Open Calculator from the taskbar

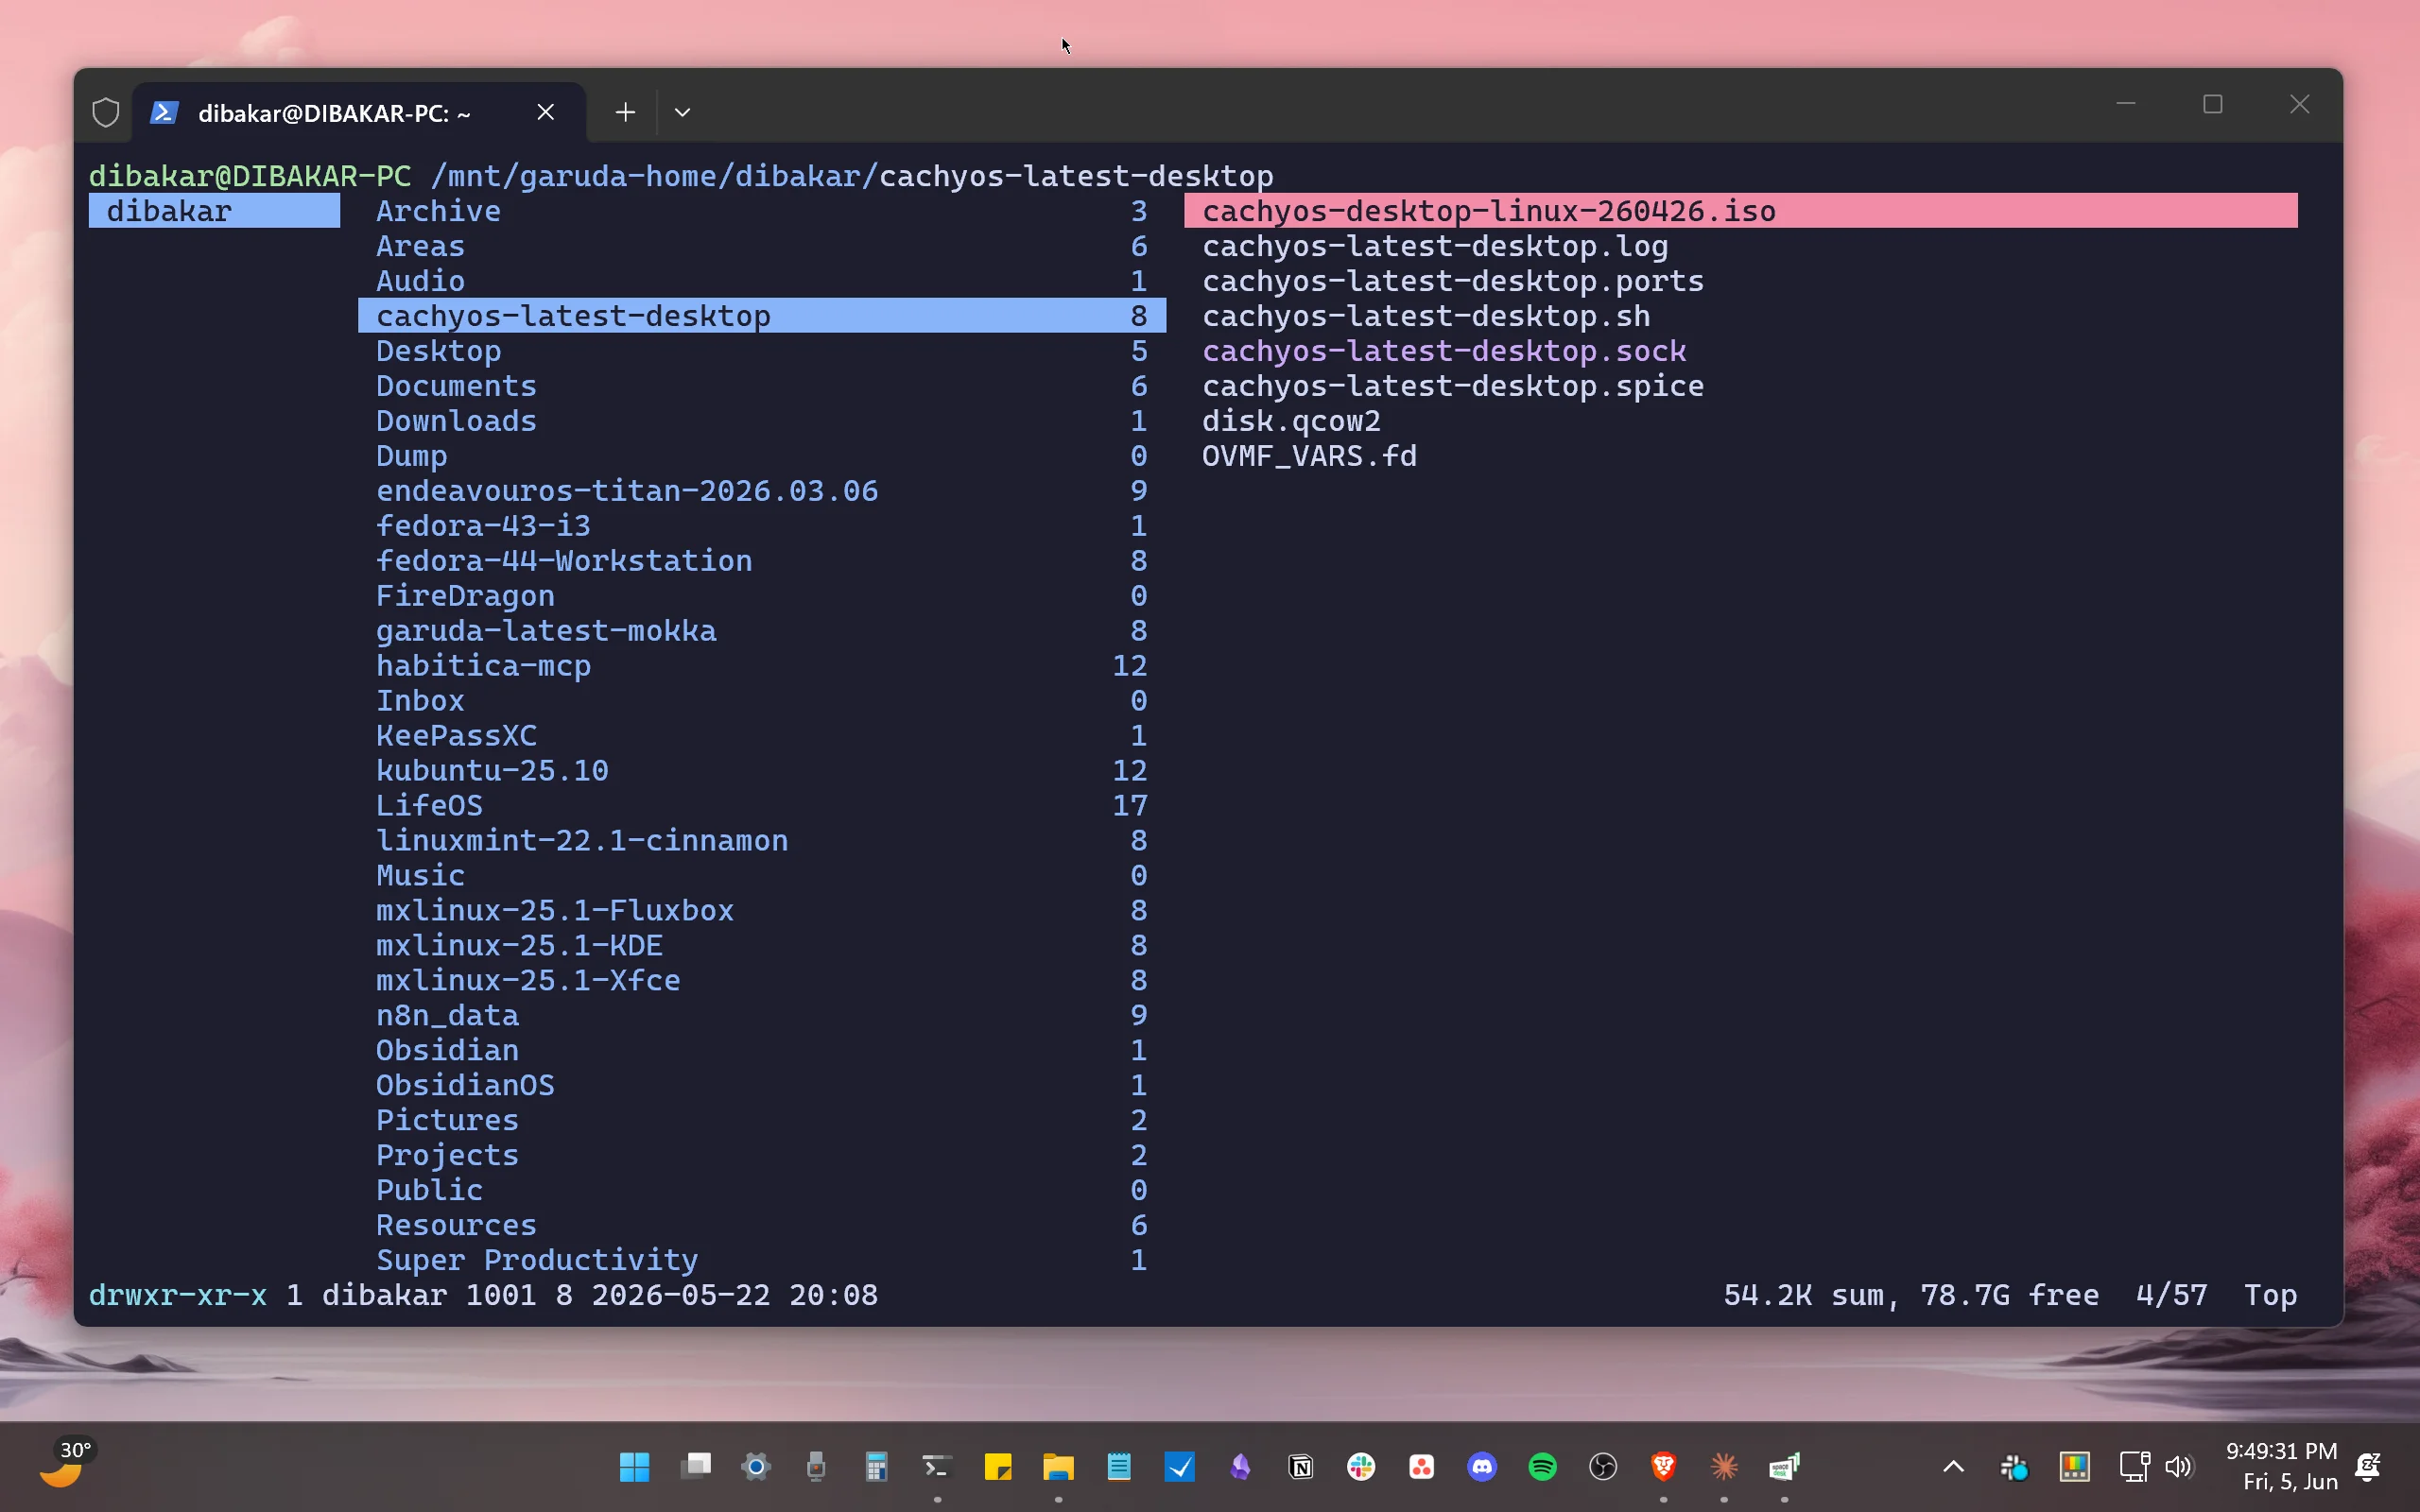pyautogui.click(x=877, y=1467)
